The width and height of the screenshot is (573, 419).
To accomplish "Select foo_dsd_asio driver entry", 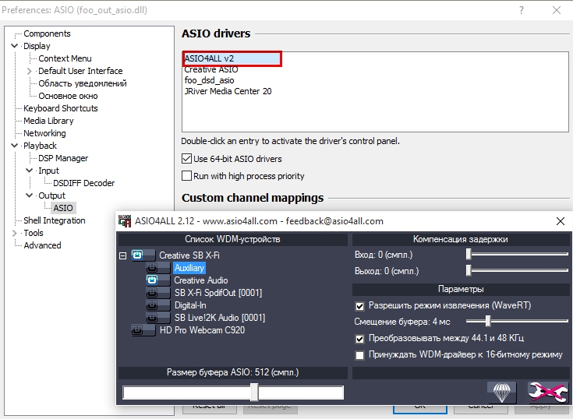I will pyautogui.click(x=210, y=80).
